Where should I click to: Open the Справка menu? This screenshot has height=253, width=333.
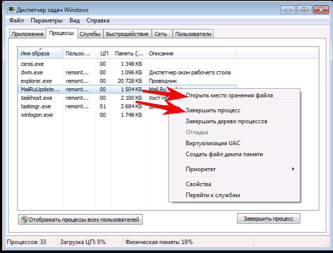point(98,20)
